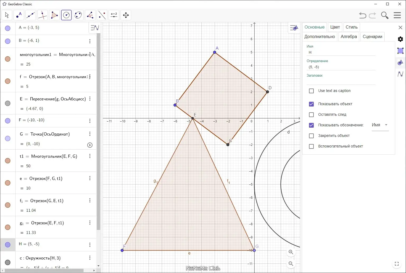Open label type dropdown showing 'Имя'

tap(380, 125)
